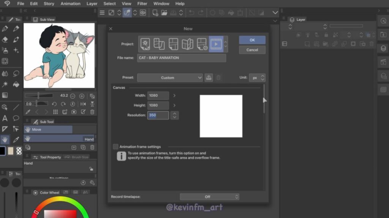389x218 pixels.
Task: Click the save preset icon beside Custom
Action: pos(209,78)
